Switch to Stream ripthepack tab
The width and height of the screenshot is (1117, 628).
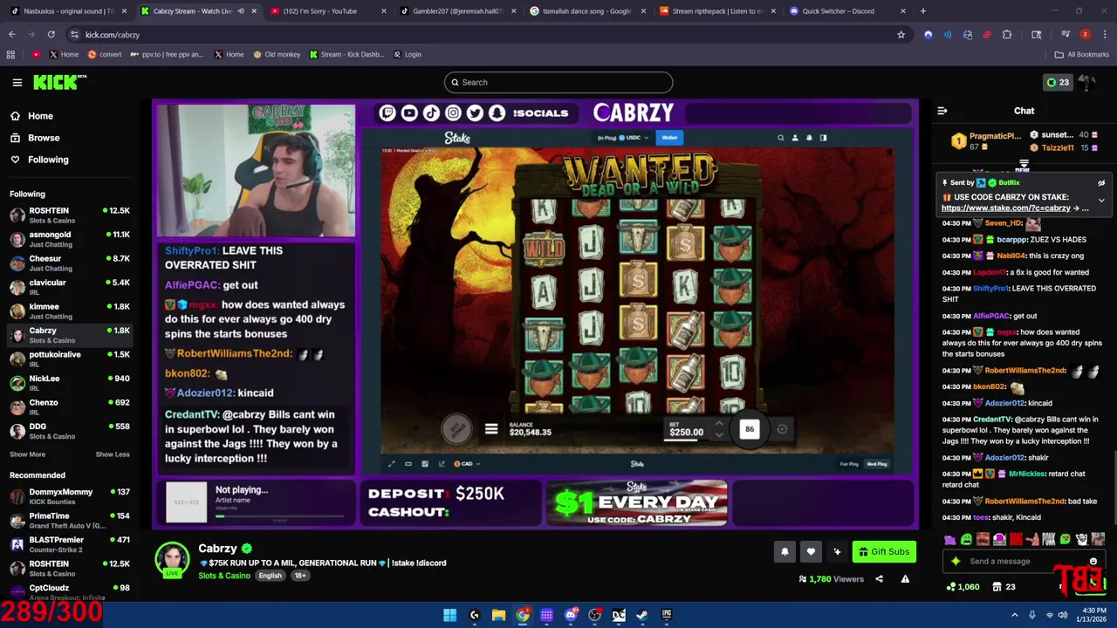pyautogui.click(x=716, y=11)
